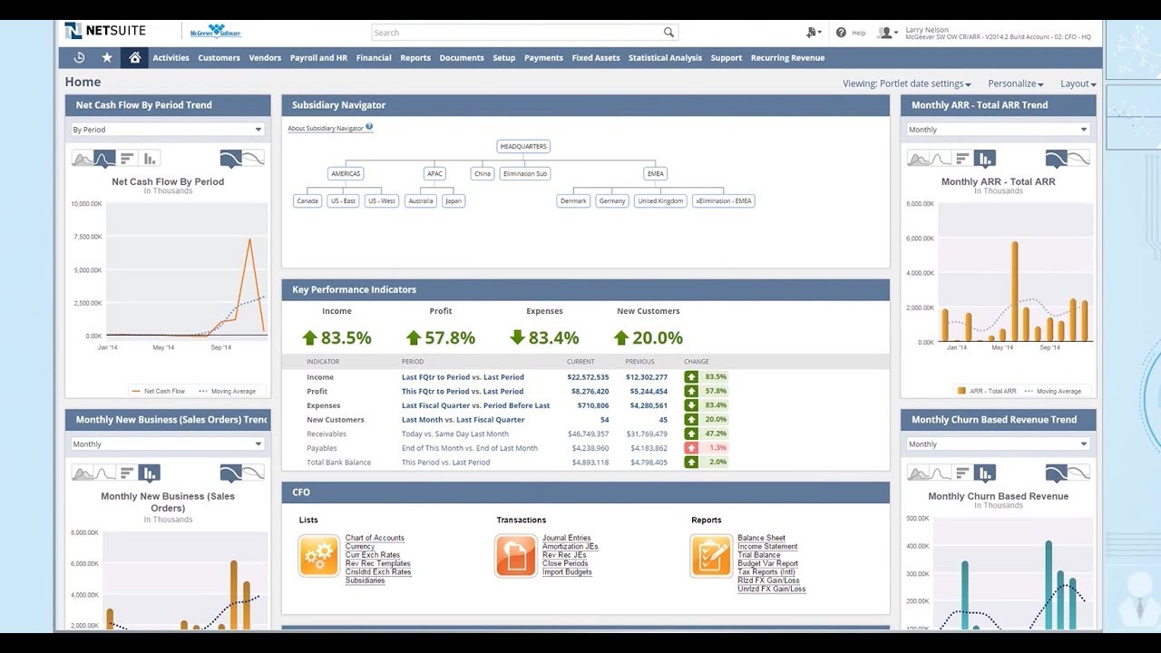The image size is (1161, 653).
Task: Select horizontal bar chart in Net Cash Flow portlet
Action: point(127,159)
